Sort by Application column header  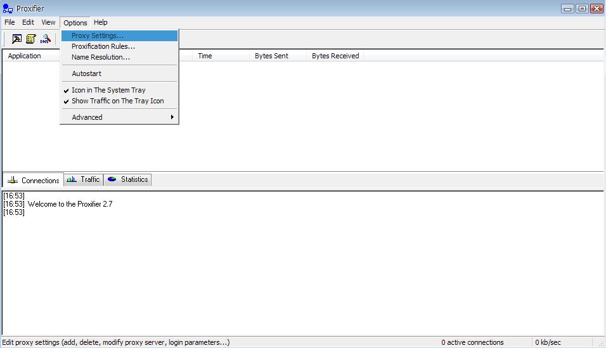coord(31,56)
